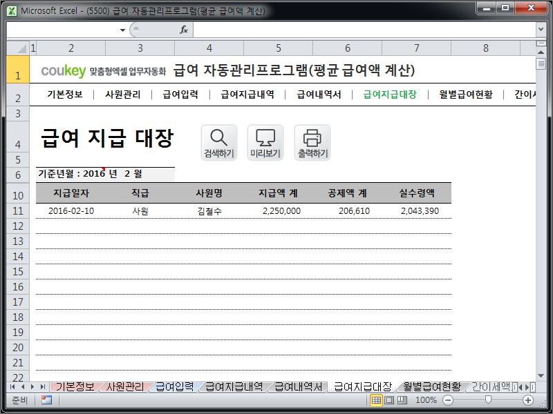
Task: Open the 기본정보 navigation link
Action: (65, 95)
